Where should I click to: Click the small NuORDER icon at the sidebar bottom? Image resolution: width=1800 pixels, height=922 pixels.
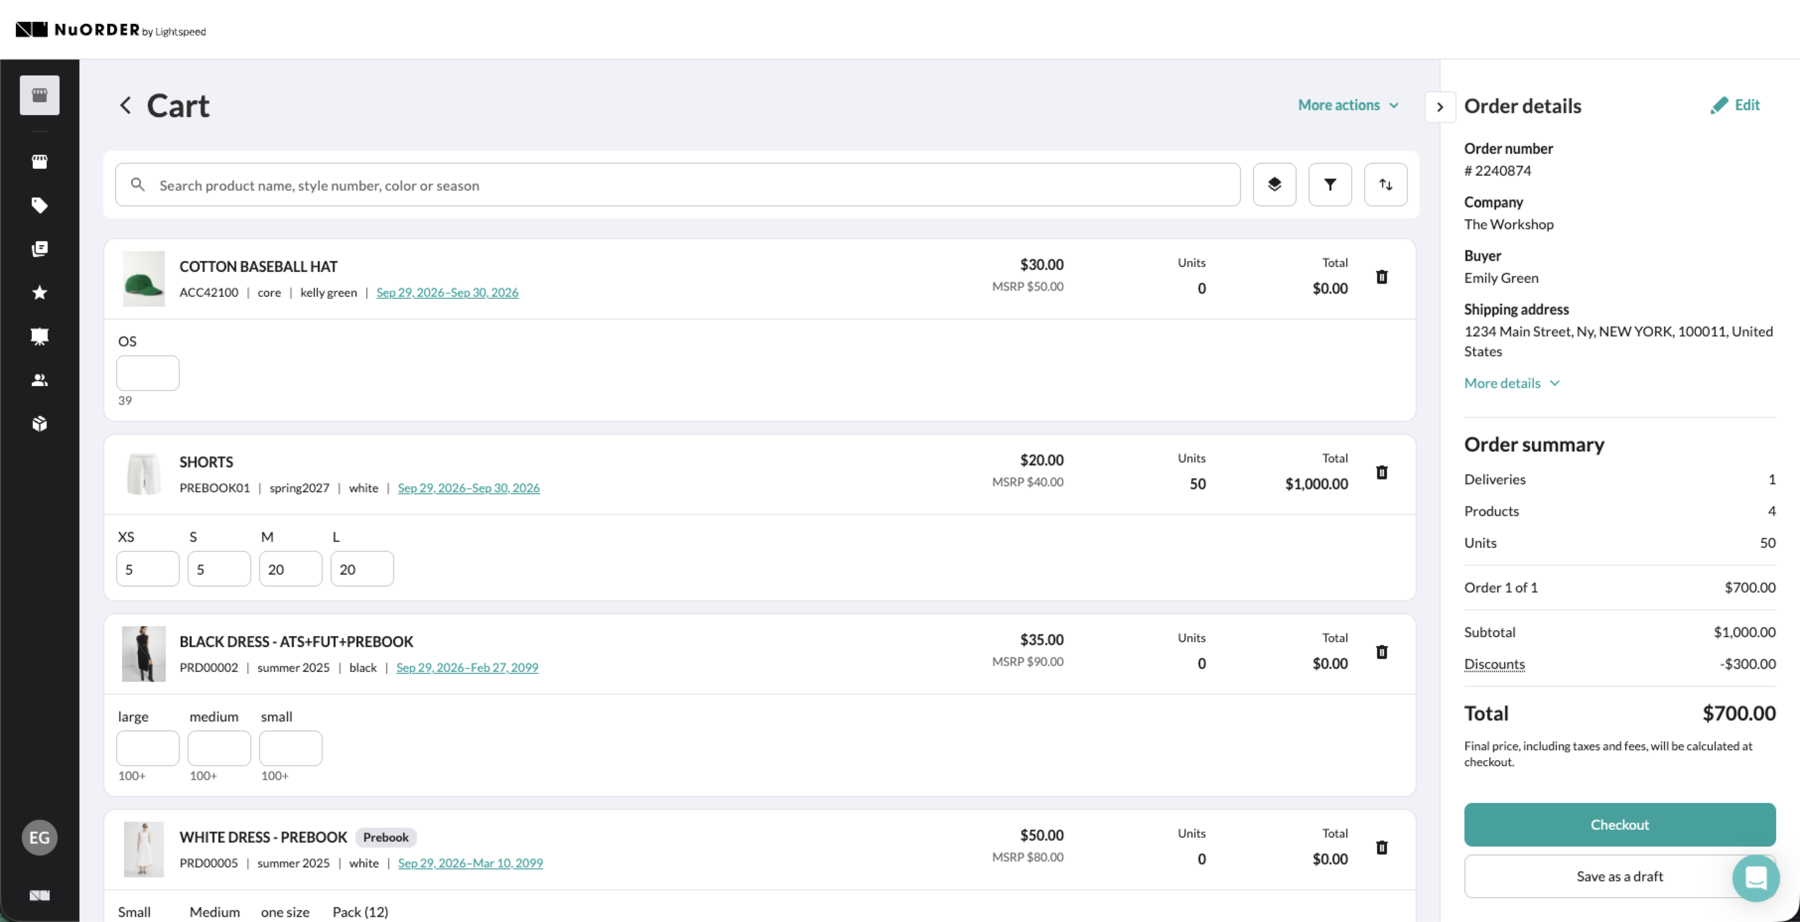tap(40, 896)
